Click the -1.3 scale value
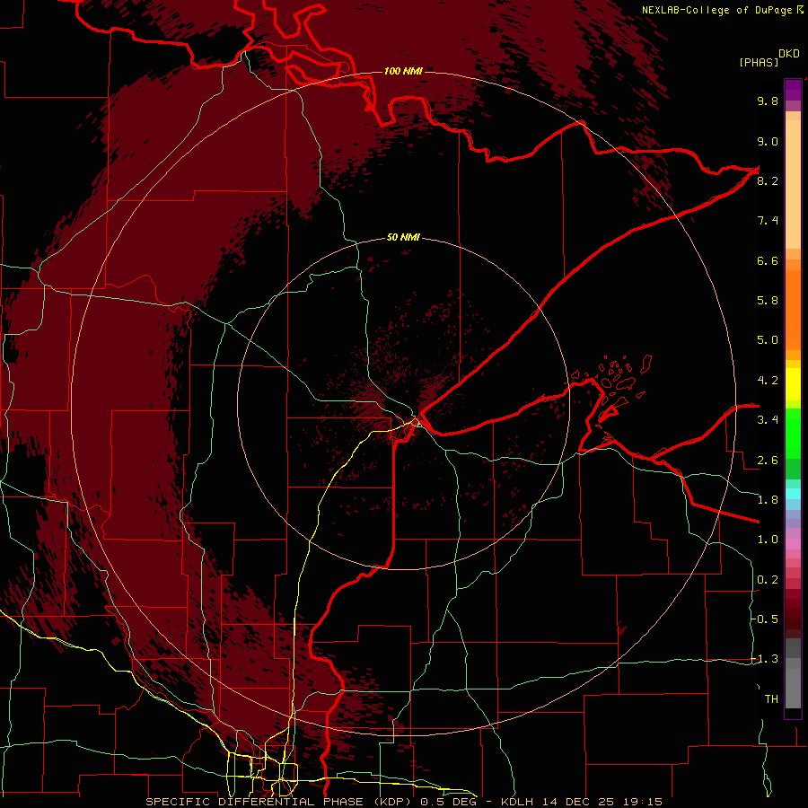Image resolution: width=808 pixels, height=808 pixels. tap(765, 659)
